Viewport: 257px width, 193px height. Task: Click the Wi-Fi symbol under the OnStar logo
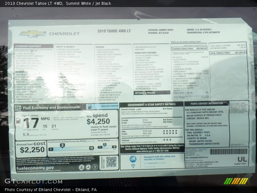click(x=133, y=166)
